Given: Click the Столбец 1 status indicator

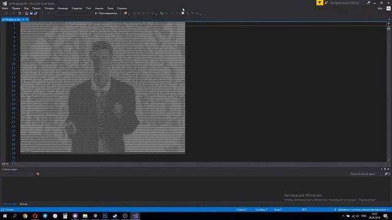Looking at the screenshot, I should (262, 210).
